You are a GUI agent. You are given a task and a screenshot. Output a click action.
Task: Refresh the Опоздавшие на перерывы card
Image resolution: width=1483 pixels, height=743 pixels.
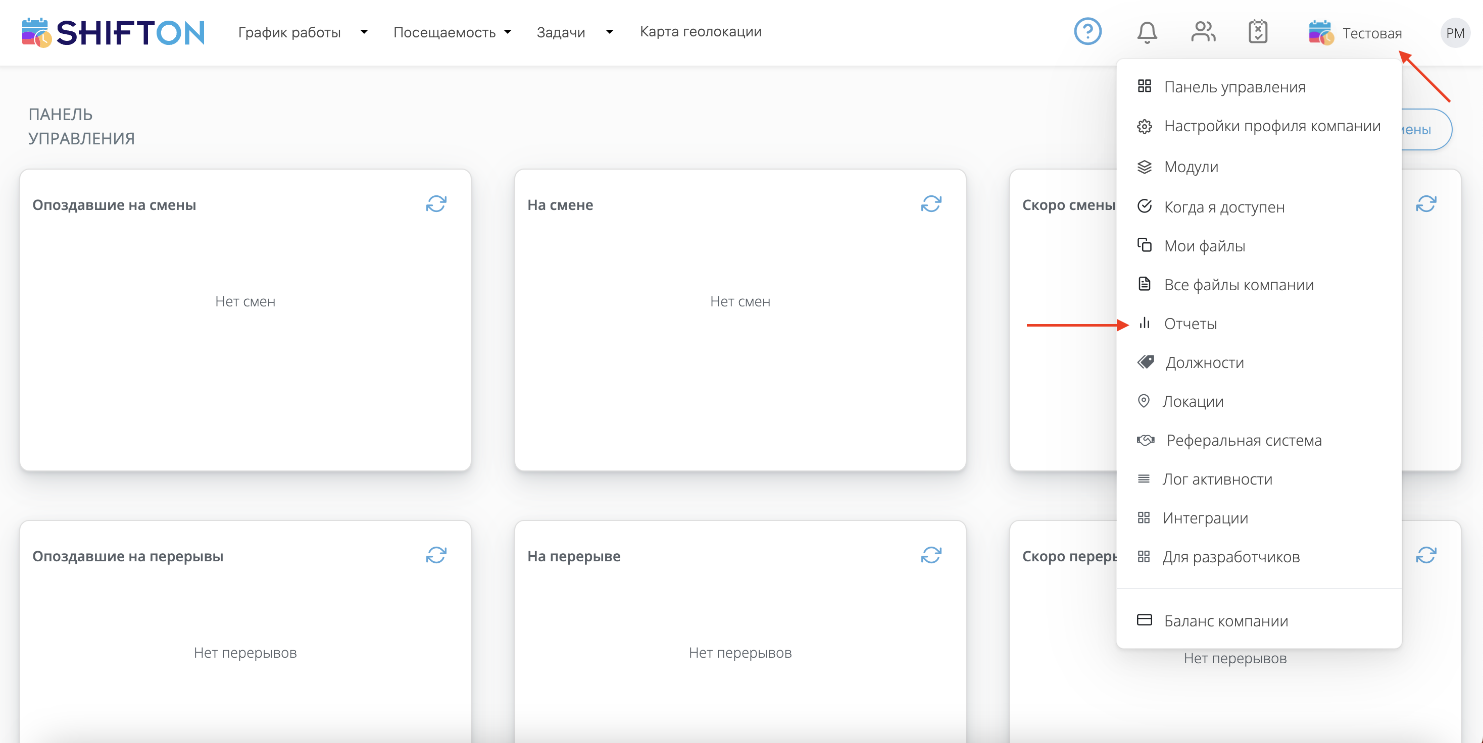click(x=436, y=555)
